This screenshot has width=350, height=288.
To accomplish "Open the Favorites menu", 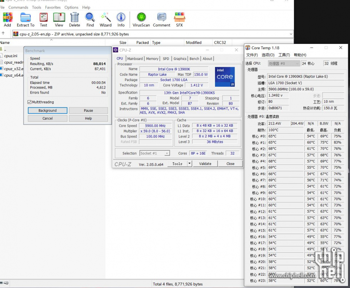I will 53,7.
